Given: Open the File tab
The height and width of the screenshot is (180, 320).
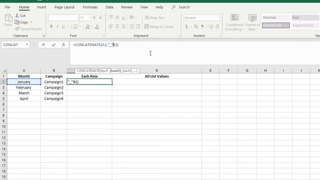Looking at the screenshot, I should [x=7, y=7].
